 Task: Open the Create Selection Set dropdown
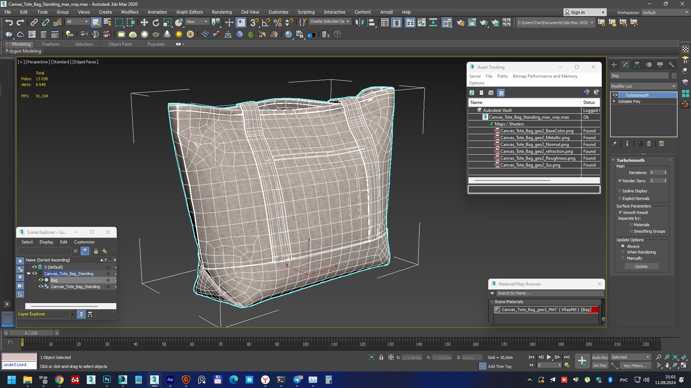tap(330, 22)
